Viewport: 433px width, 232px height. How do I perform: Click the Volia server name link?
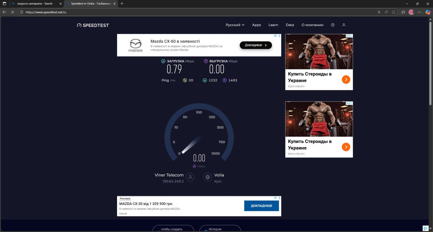(x=219, y=175)
